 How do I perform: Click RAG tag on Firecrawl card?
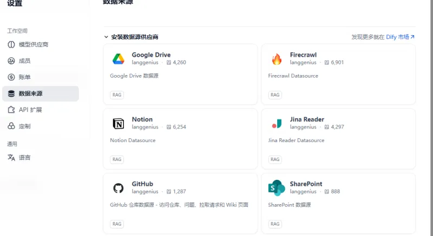pyautogui.click(x=275, y=95)
